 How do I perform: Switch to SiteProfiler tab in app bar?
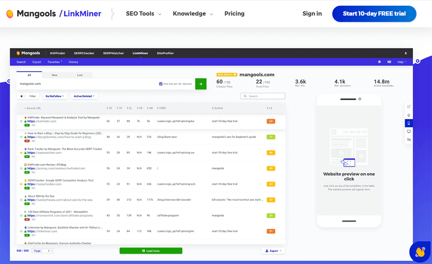[x=165, y=53]
